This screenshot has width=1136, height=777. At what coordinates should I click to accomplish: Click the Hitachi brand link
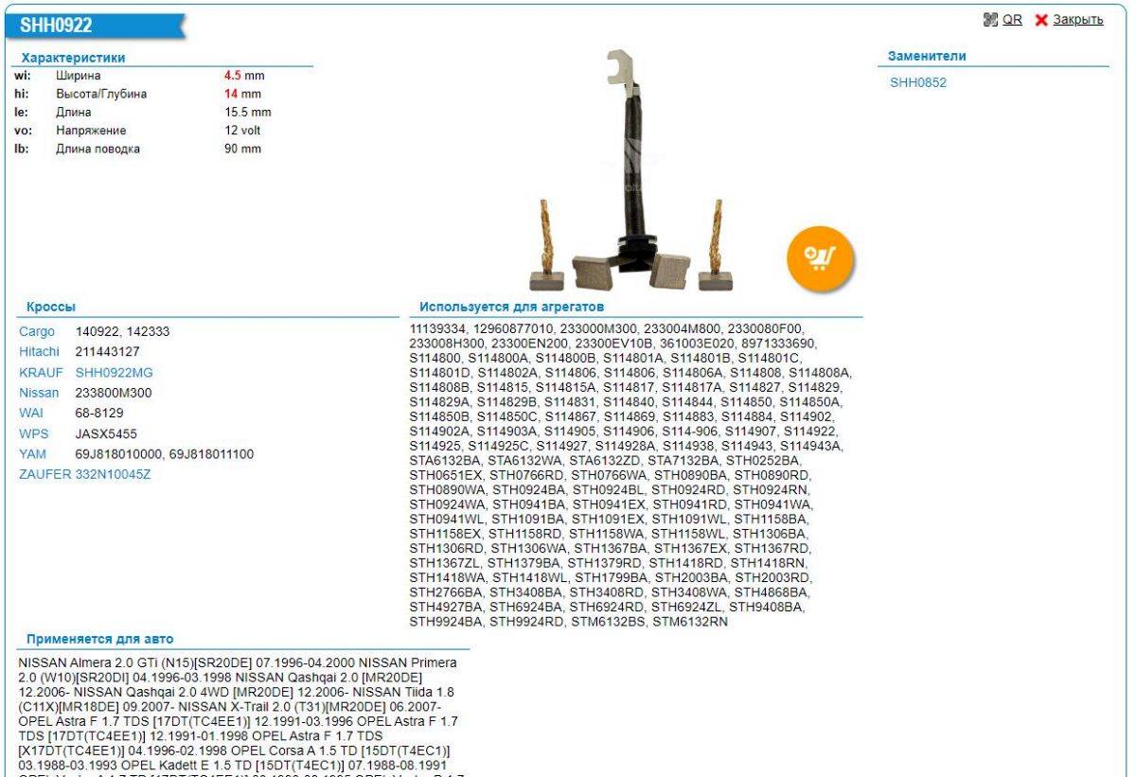coord(39,352)
